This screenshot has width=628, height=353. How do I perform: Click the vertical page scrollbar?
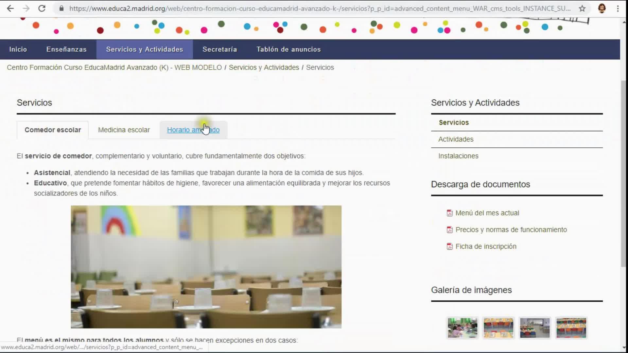(623, 173)
